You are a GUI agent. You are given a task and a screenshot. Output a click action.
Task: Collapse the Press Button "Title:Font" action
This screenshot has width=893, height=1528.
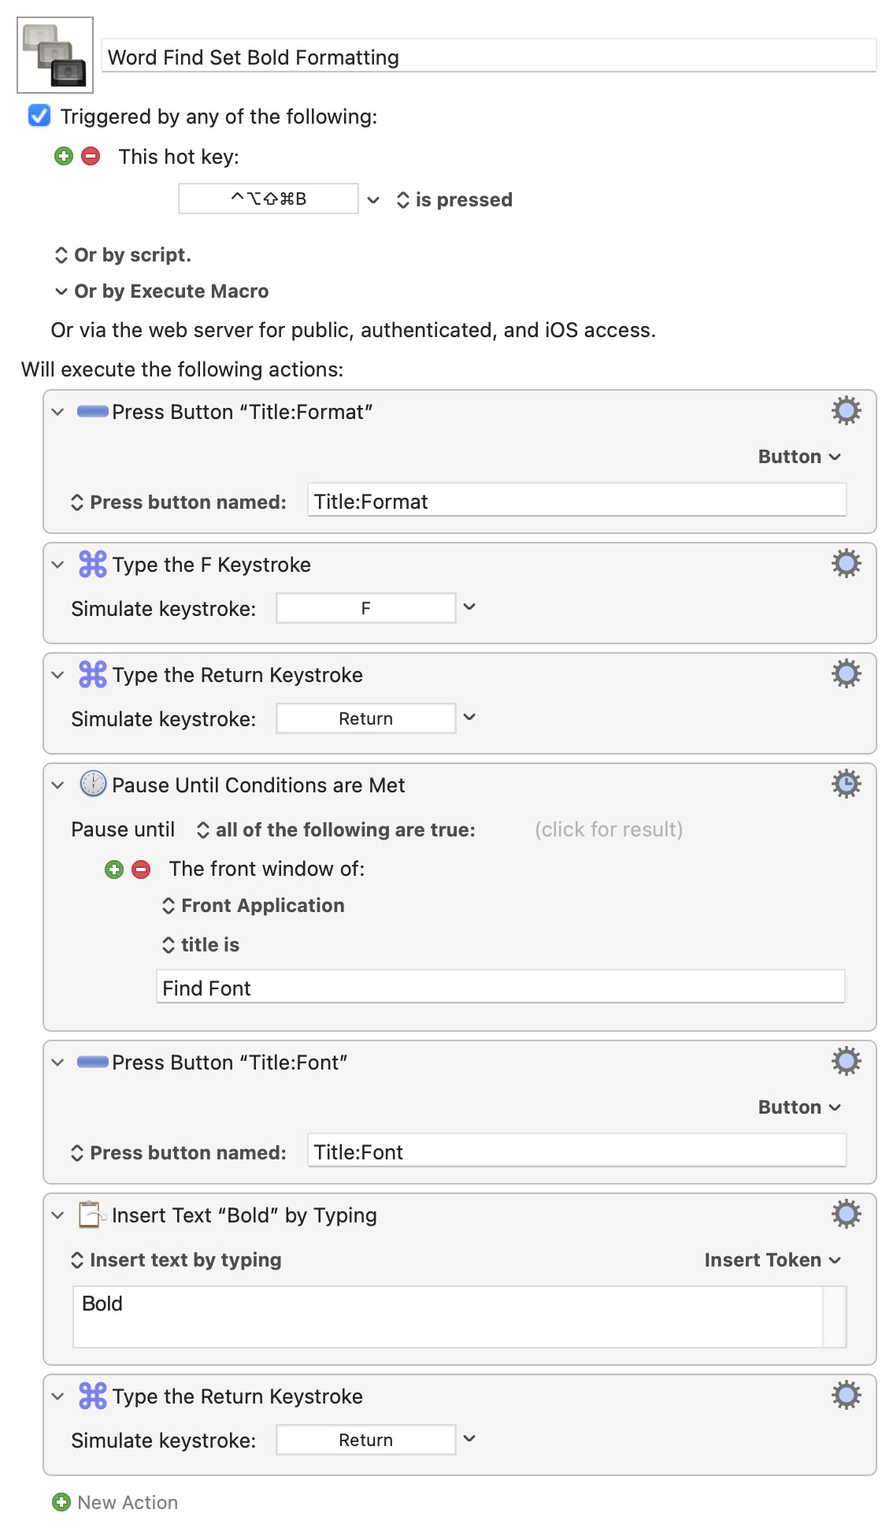(x=57, y=1063)
